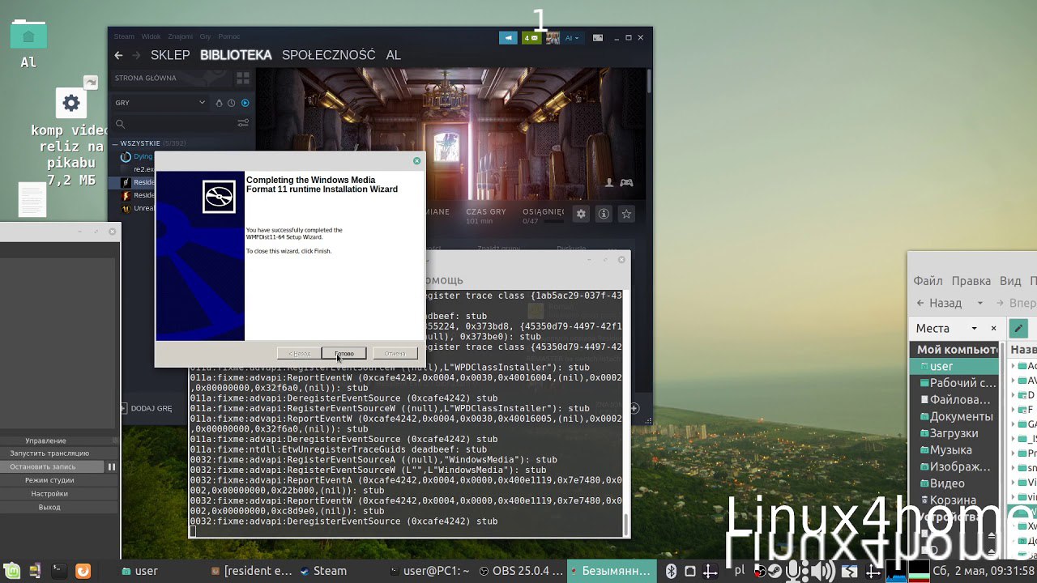Switch library to collections grid view icon
Viewport: 1037px width, 583px height.
242,79
